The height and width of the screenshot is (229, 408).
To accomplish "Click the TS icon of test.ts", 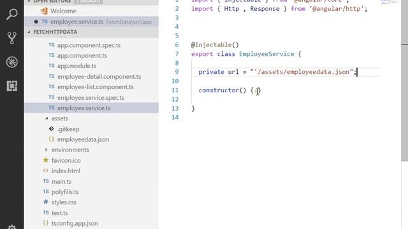I will (x=46, y=212).
